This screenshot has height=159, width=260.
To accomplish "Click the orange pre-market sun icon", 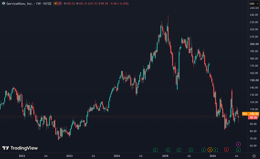I will 56,3.
